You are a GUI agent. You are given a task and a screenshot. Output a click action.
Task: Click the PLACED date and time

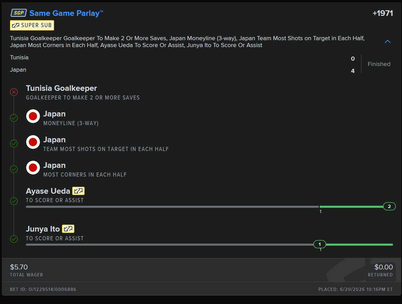pyautogui.click(x=355, y=289)
